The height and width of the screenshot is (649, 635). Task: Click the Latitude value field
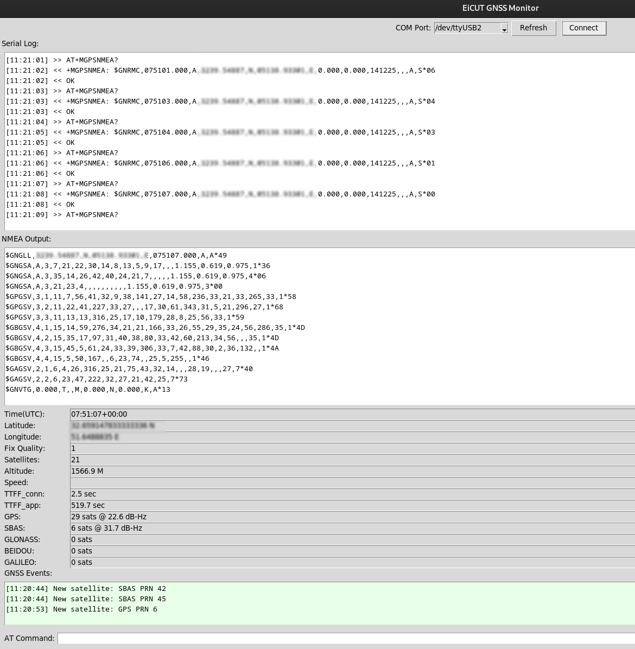coord(217,425)
